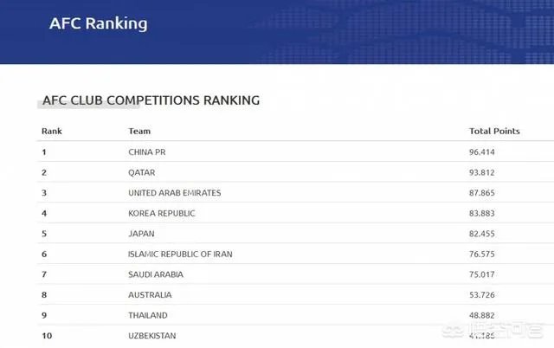
Task: Click the Uzbekistan team name
Action: 152,335
